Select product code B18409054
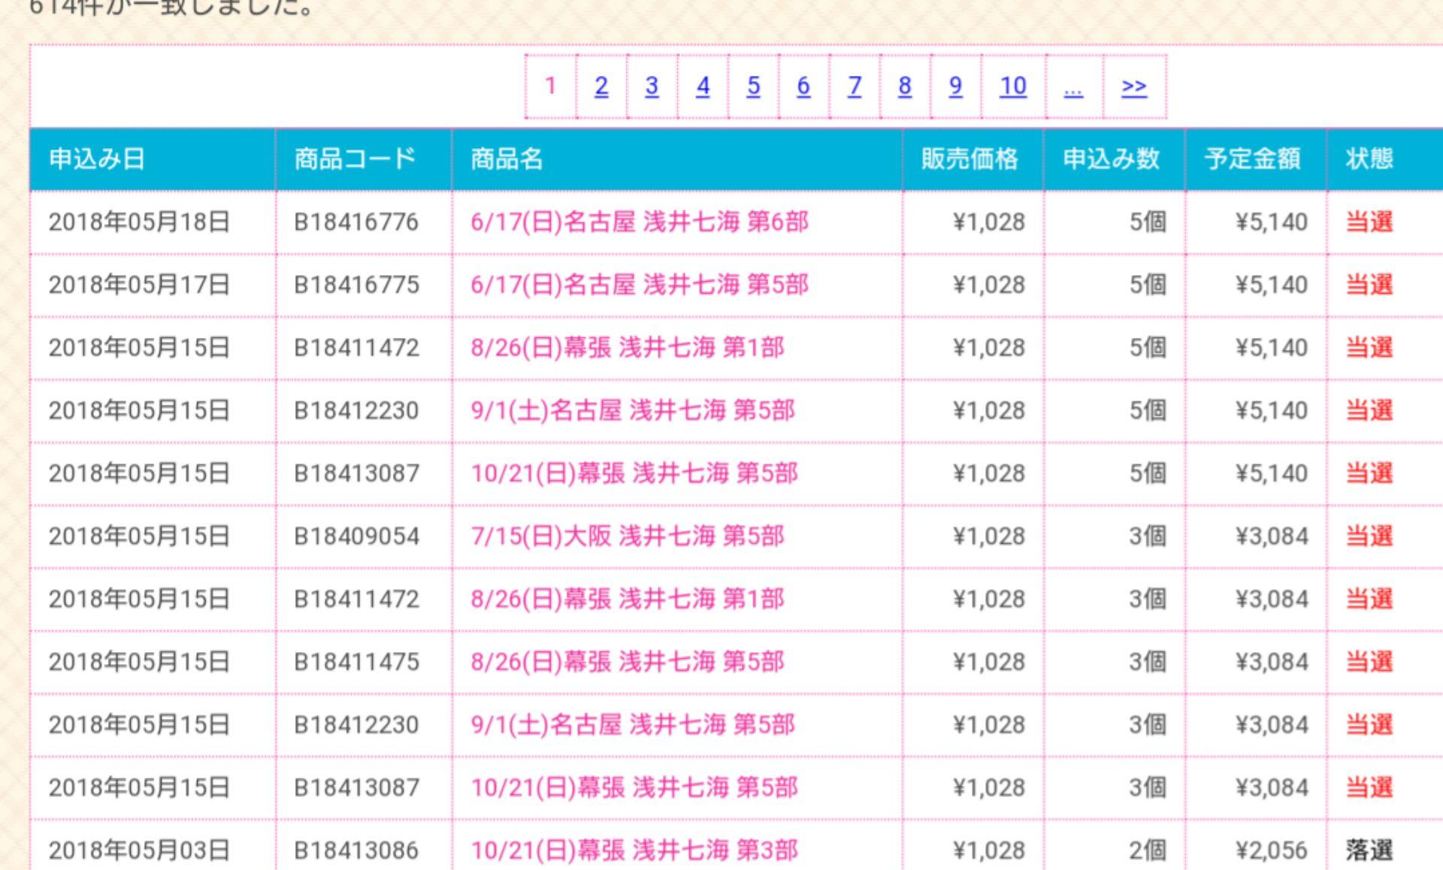This screenshot has width=1443, height=870. (x=356, y=536)
